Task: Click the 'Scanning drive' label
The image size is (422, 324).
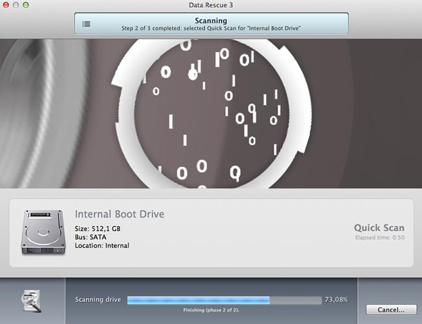Action: coord(98,299)
